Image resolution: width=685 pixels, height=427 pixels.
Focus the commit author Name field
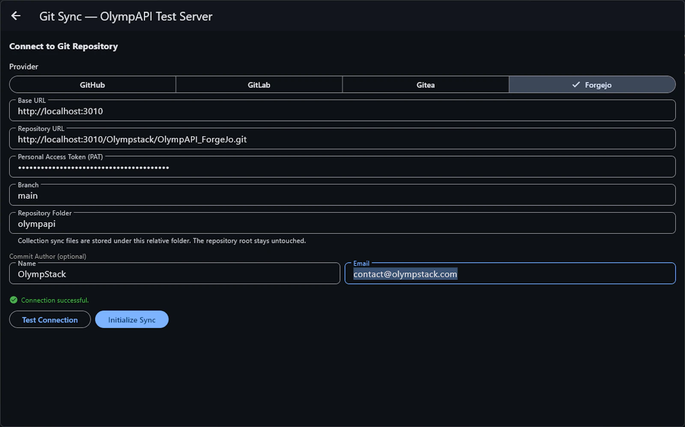[175, 274]
